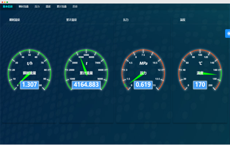Click the yellow macOS minimize window button
Screen dimensions: 230x145
pyautogui.click(x=5, y=2)
